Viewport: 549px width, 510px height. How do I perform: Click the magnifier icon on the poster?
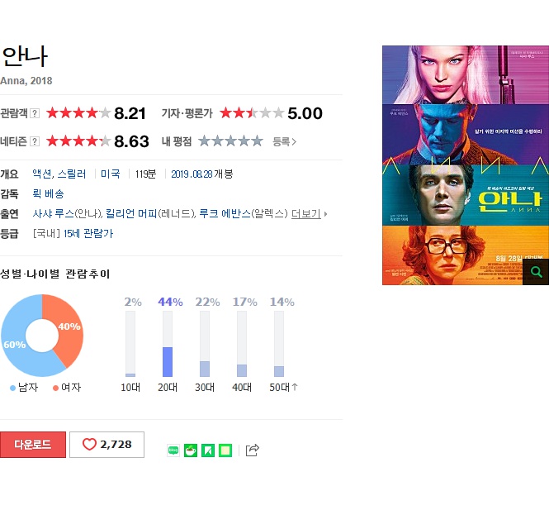tap(536, 272)
